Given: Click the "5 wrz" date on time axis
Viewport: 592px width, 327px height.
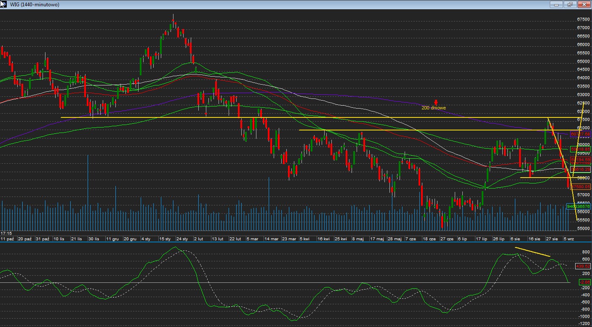Looking at the screenshot, I should click(568, 239).
